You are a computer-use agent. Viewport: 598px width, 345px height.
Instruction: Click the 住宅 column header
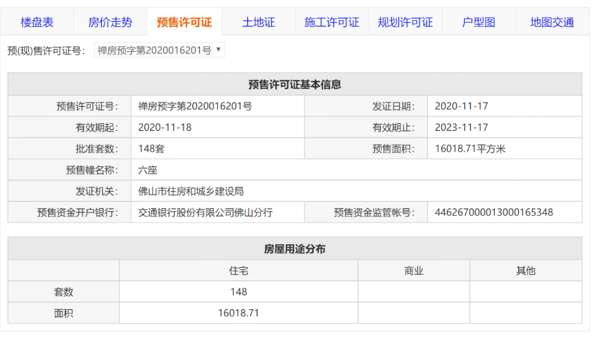tap(239, 271)
